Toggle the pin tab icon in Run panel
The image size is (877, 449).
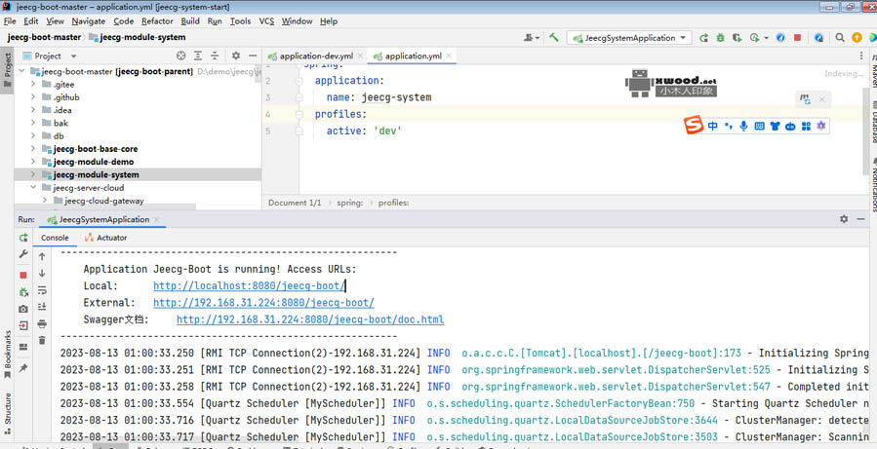coord(23,368)
